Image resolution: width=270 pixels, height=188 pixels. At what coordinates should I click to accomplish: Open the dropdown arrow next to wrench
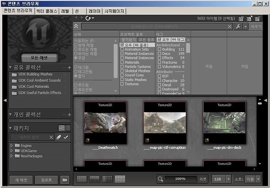(x=246, y=27)
